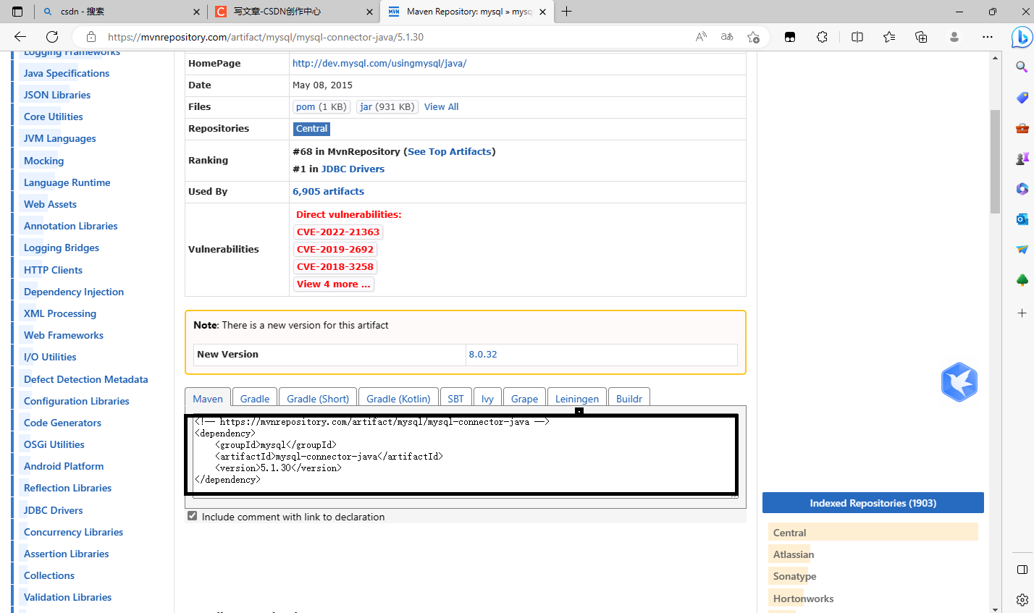Click the site info lock icon

91,37
